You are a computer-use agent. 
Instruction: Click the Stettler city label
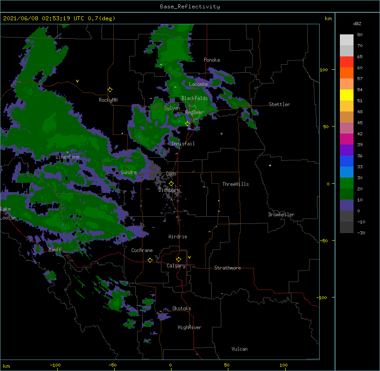point(279,104)
